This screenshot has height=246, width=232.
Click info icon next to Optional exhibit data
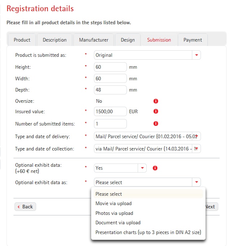[155, 168]
